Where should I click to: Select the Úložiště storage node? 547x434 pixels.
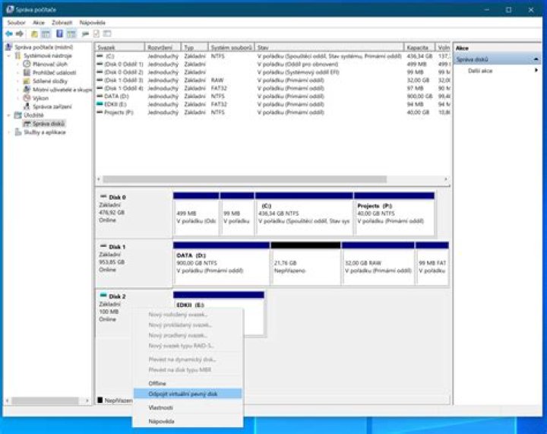pyautogui.click(x=33, y=115)
